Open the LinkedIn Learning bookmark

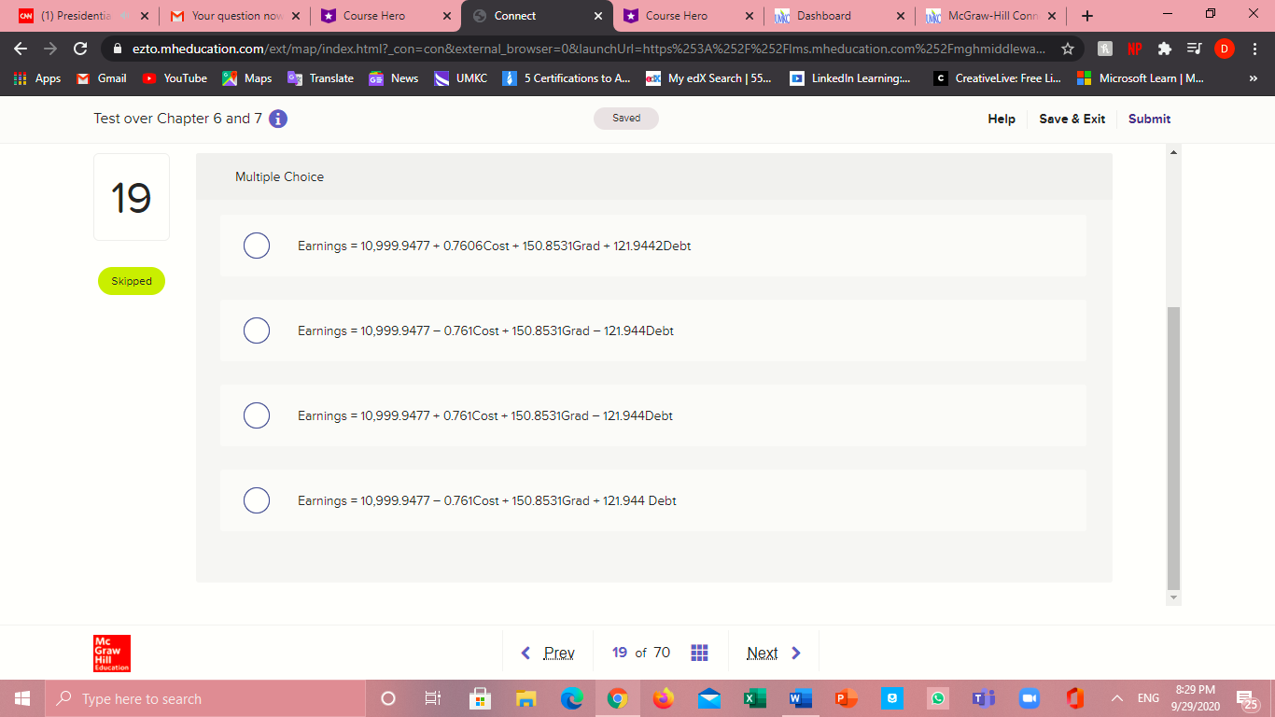850,78
